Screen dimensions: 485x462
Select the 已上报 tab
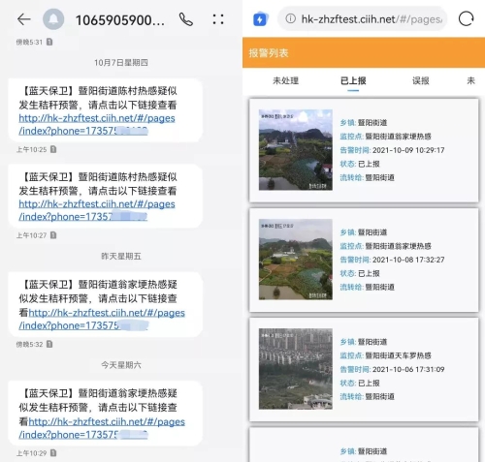[x=353, y=80]
